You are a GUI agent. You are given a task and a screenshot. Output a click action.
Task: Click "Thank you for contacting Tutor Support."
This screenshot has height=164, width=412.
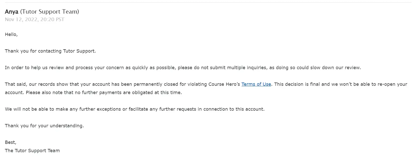50,51
